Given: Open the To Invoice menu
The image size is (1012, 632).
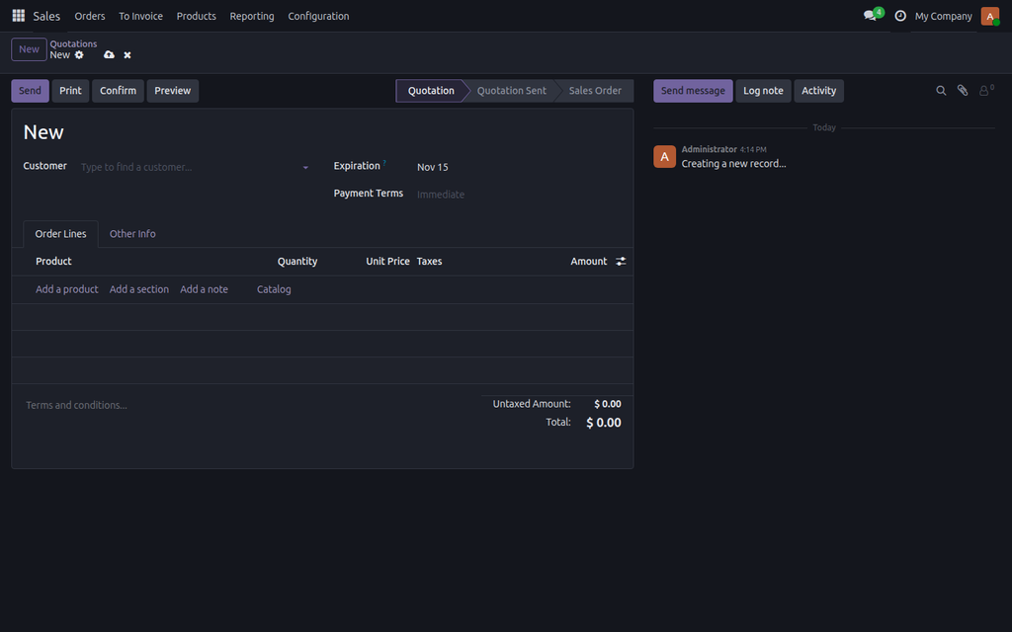Looking at the screenshot, I should (x=140, y=16).
